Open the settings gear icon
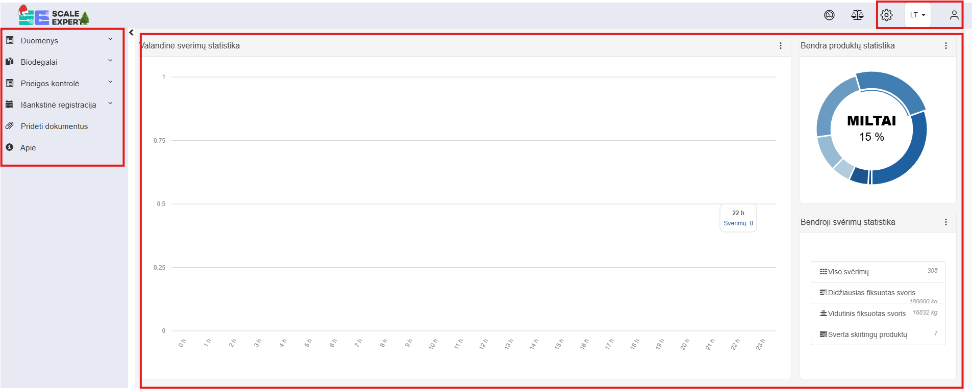The height and width of the screenshot is (389, 972). pyautogui.click(x=887, y=15)
